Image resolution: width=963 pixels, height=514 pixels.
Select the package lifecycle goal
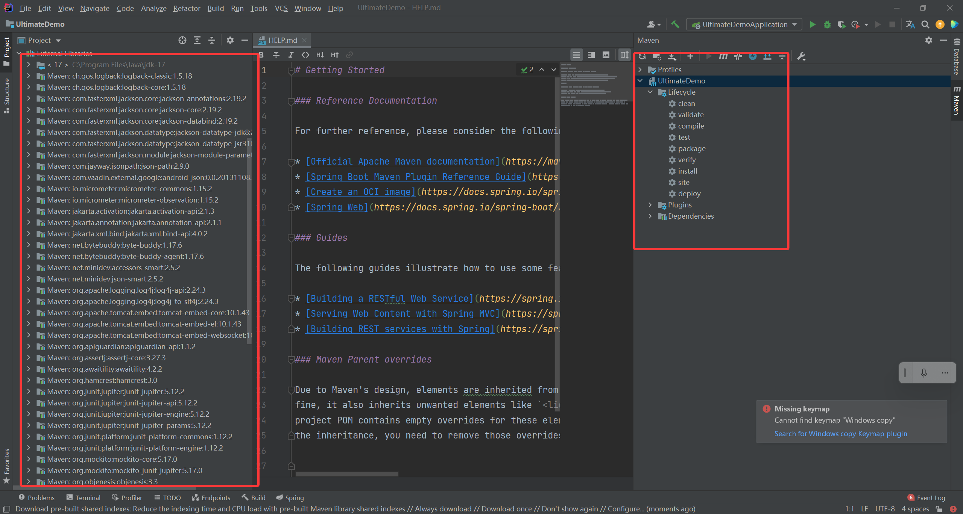tap(691, 148)
